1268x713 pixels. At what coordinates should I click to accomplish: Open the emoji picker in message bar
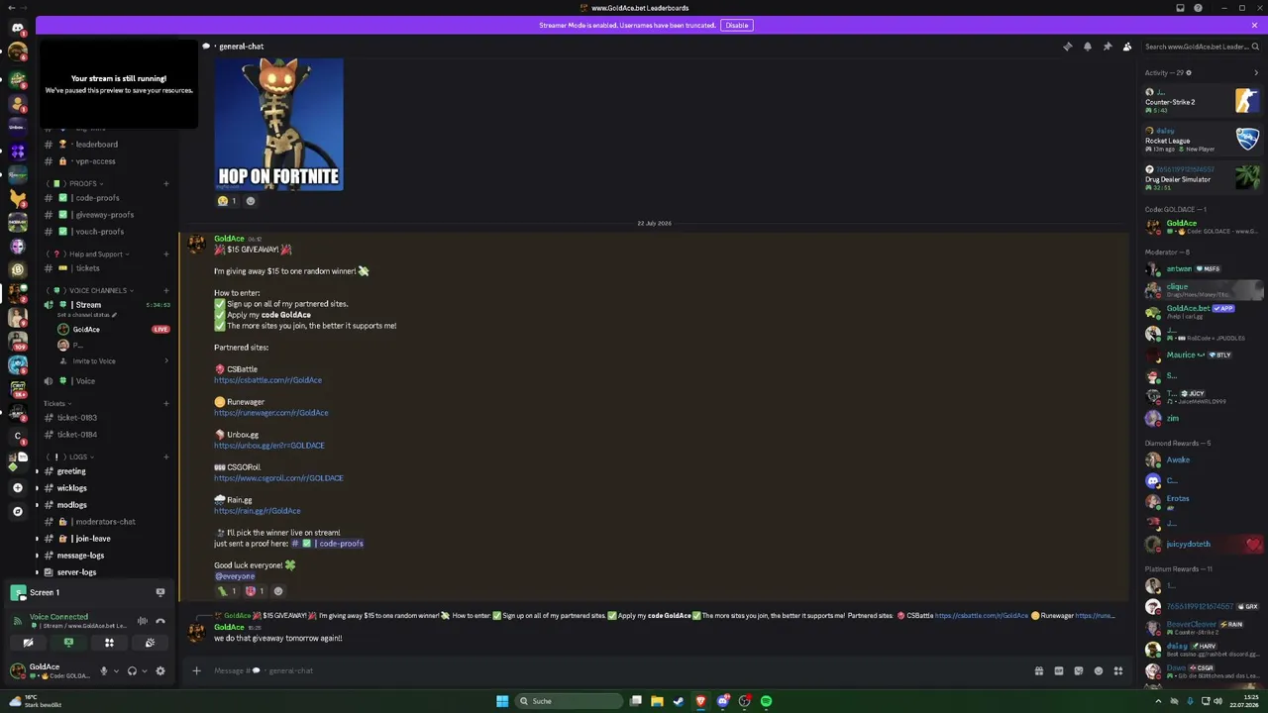(x=1099, y=671)
